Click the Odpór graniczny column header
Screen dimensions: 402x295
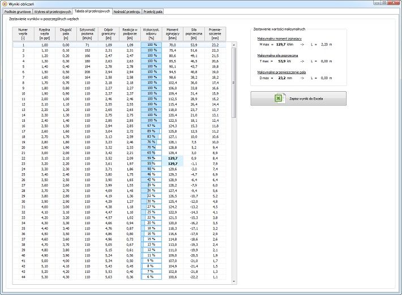coord(109,34)
